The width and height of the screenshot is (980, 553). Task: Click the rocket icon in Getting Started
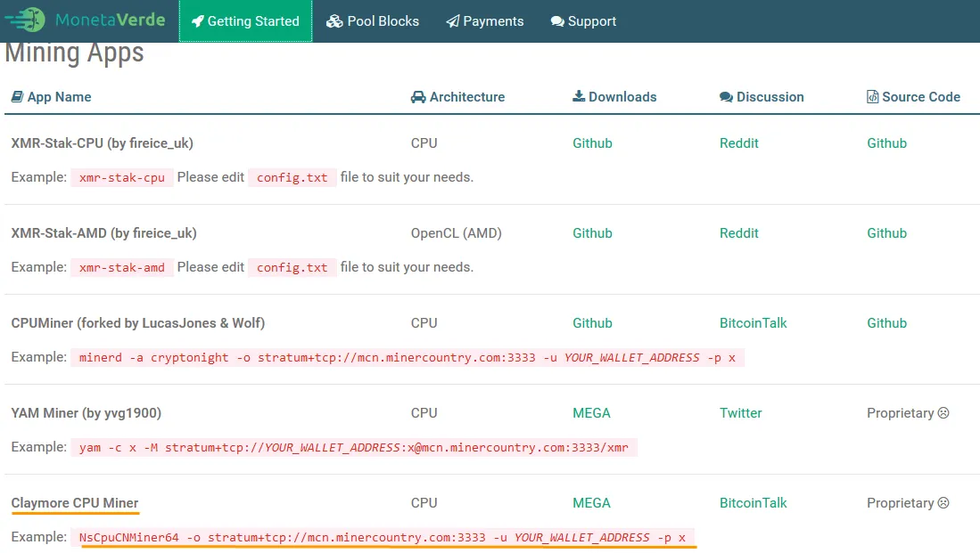pyautogui.click(x=197, y=21)
